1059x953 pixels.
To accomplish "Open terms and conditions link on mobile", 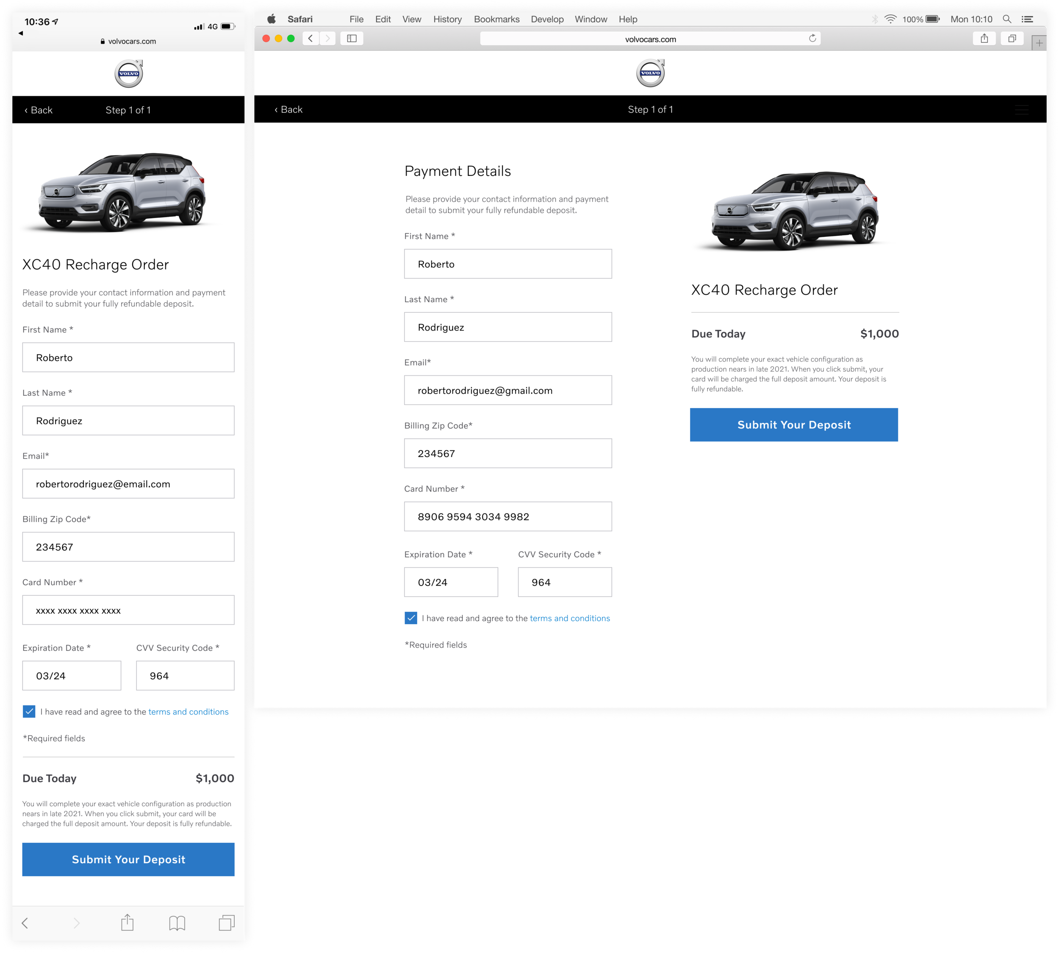I will 189,711.
